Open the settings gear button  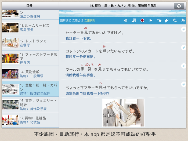tap(179, 6)
